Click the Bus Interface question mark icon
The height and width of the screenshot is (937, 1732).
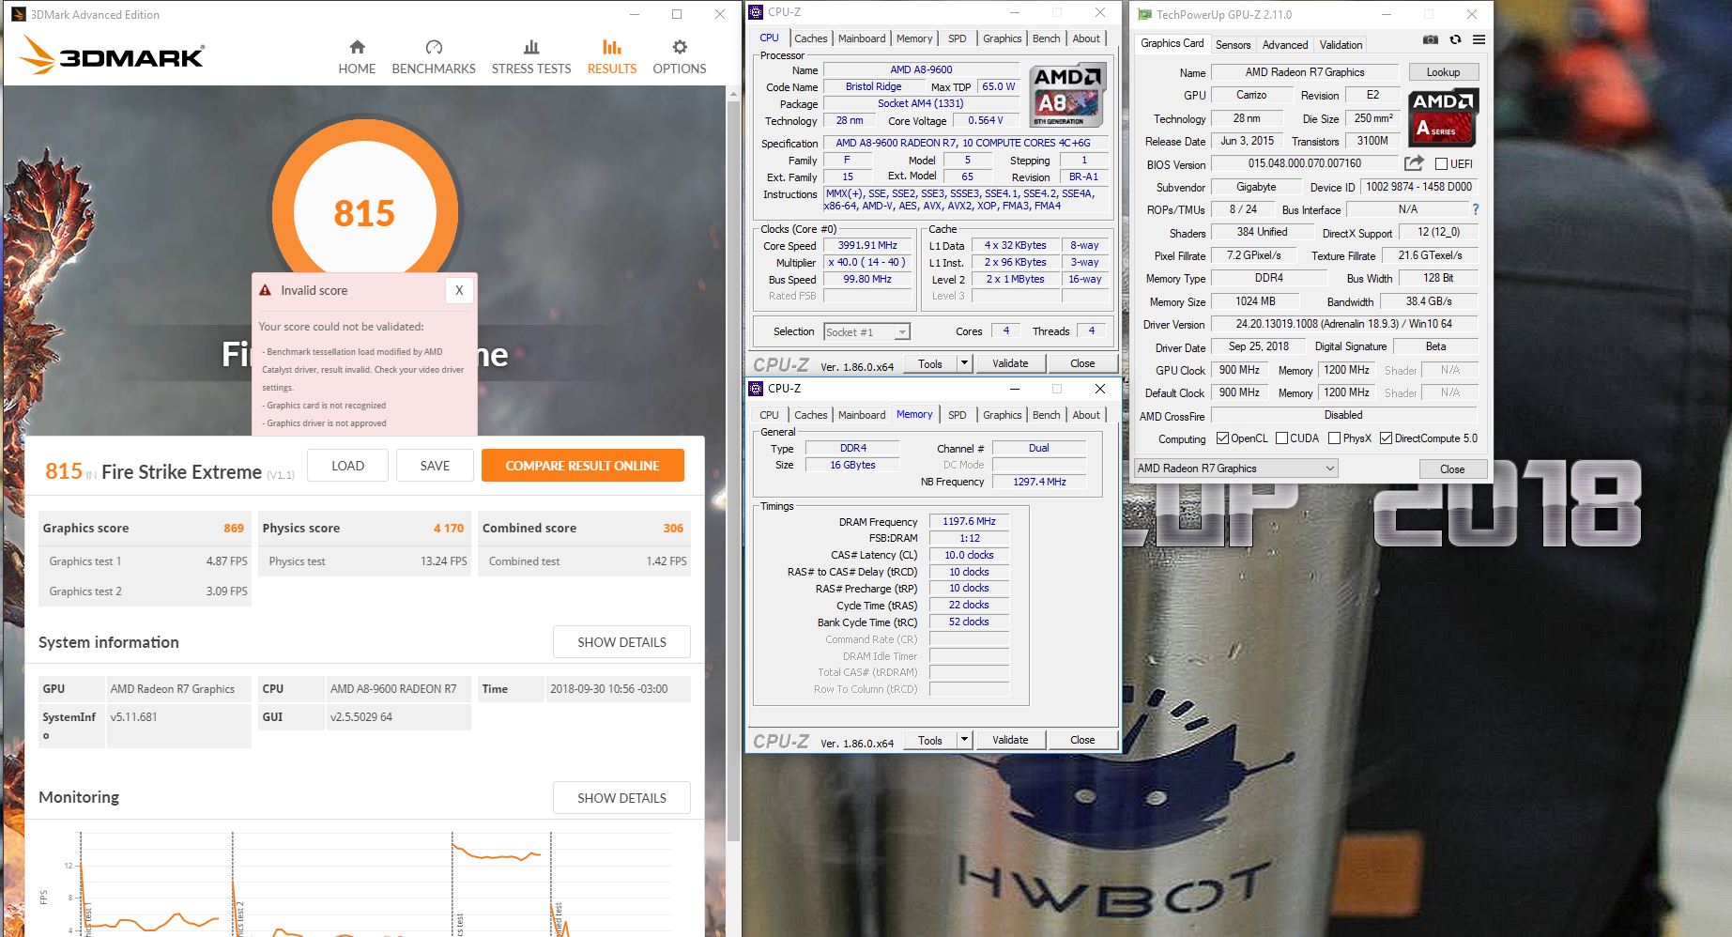click(1476, 209)
